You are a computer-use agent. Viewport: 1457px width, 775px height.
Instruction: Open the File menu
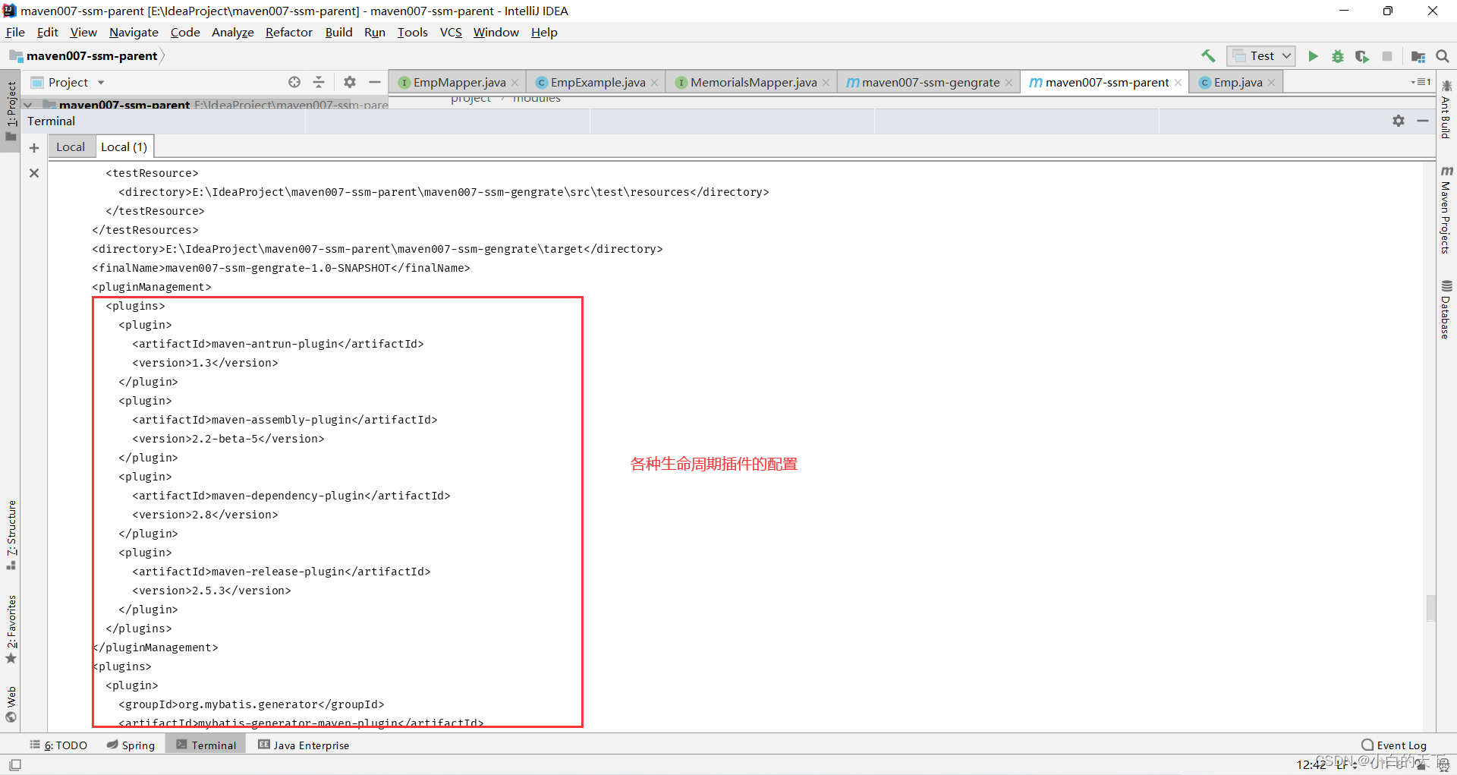tap(15, 32)
